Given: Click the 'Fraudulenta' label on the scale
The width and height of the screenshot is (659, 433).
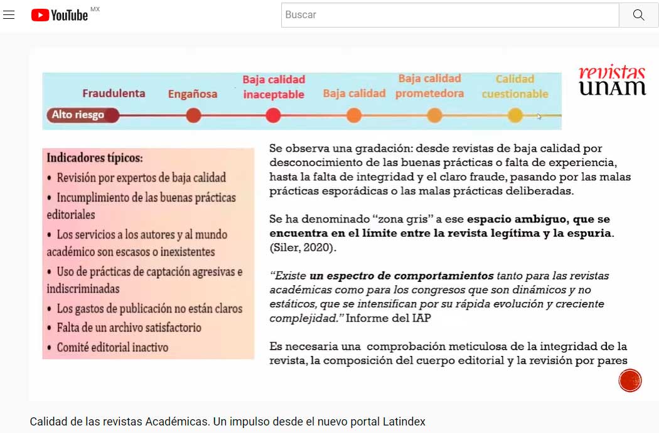Looking at the screenshot, I should click(x=114, y=93).
